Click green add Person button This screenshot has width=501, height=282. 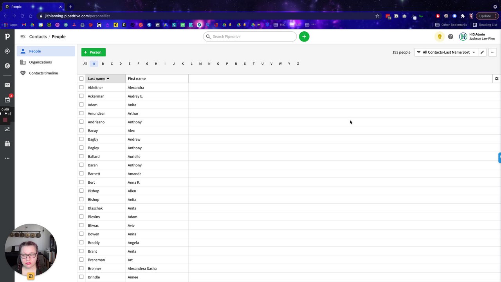pyautogui.click(x=94, y=52)
